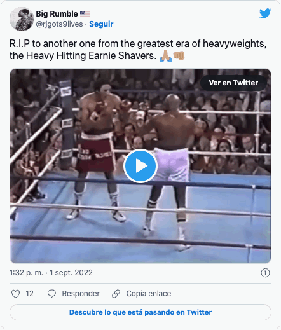281x330 pixels.
Task: Click the praying hands emoji
Action: coord(165,56)
